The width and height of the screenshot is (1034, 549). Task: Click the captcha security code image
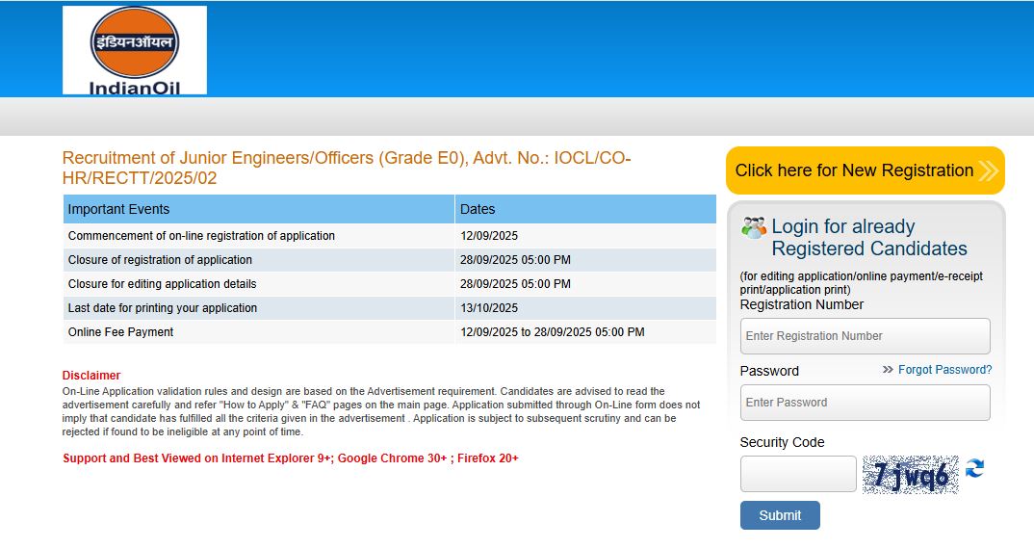tap(910, 475)
